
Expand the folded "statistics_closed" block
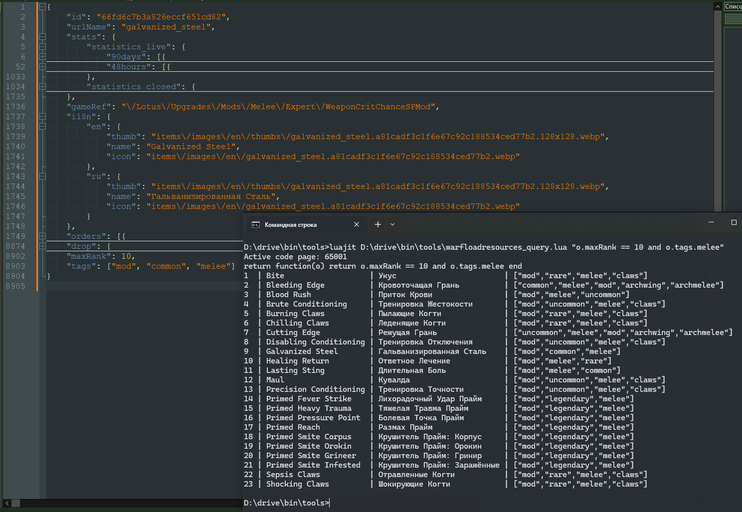point(42,87)
